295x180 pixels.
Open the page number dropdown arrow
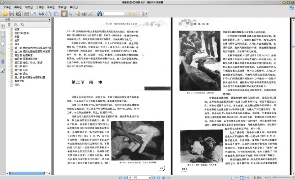click(150, 178)
